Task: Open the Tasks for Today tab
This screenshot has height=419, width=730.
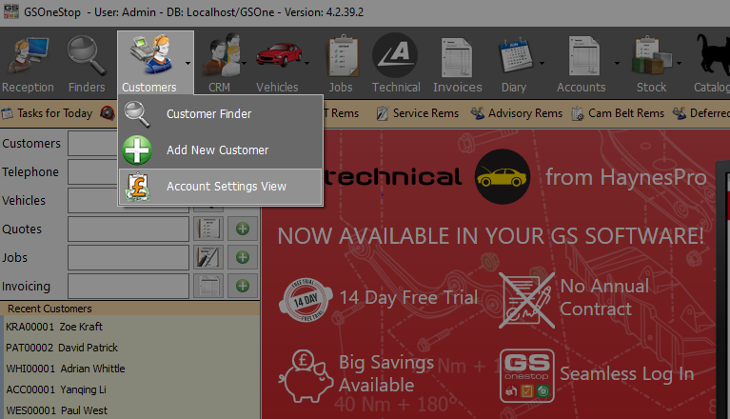Action: click(47, 113)
